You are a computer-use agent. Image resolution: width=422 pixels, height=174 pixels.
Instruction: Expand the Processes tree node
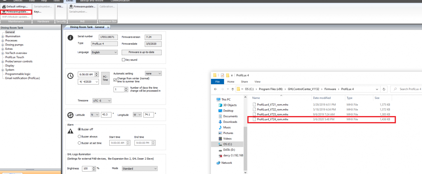tap(3, 40)
